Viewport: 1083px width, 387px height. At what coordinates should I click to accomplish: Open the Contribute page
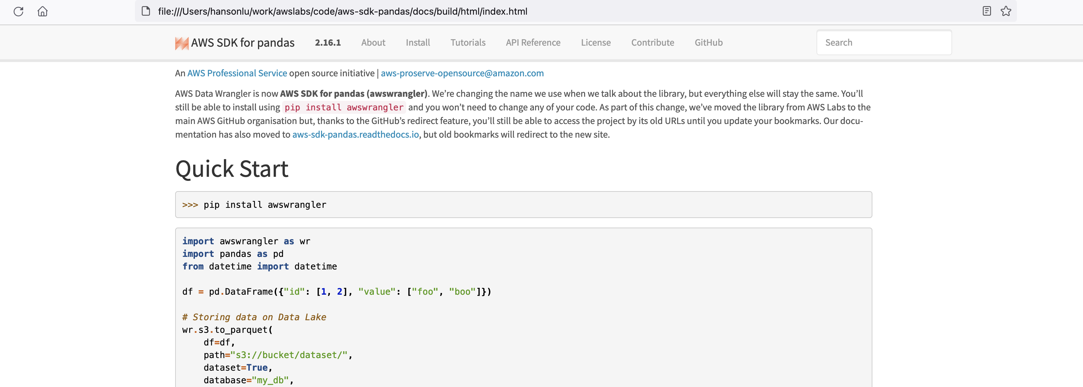point(652,43)
